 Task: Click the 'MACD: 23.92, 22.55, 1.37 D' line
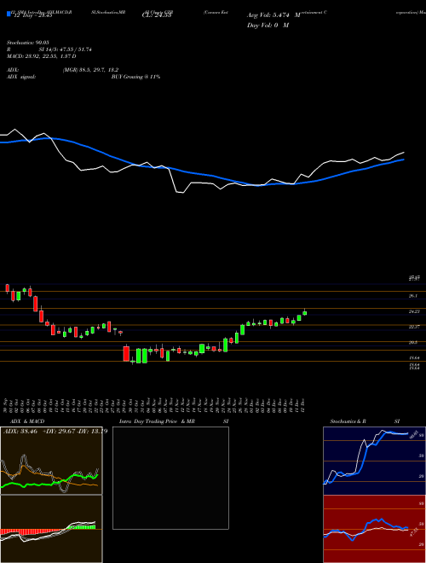[x=42, y=56]
